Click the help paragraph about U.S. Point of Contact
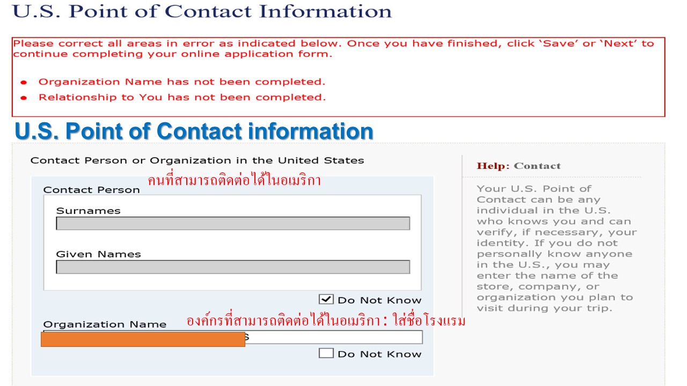The width and height of the screenshot is (687, 386). 555,248
